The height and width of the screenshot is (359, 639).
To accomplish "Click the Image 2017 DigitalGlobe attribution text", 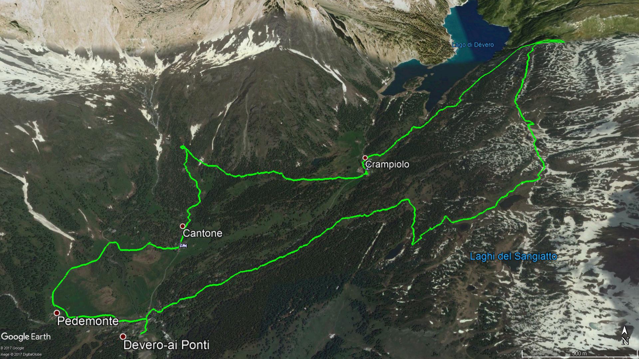I will tap(21, 355).
